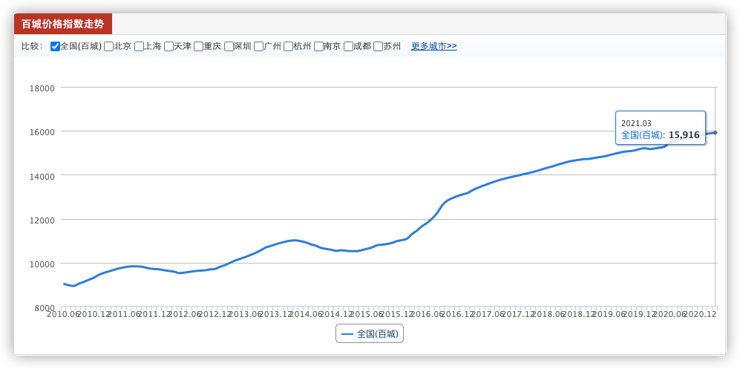Check the 天津 city checkbox

click(x=169, y=46)
